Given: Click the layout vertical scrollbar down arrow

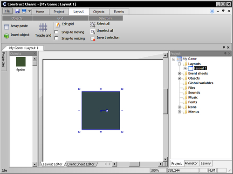Looking at the screenshot, I should pyautogui.click(x=165, y=159).
